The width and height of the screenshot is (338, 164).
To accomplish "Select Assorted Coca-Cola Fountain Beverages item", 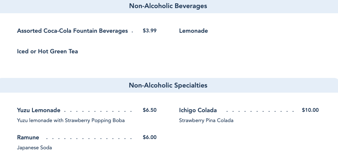I will 72,31.
